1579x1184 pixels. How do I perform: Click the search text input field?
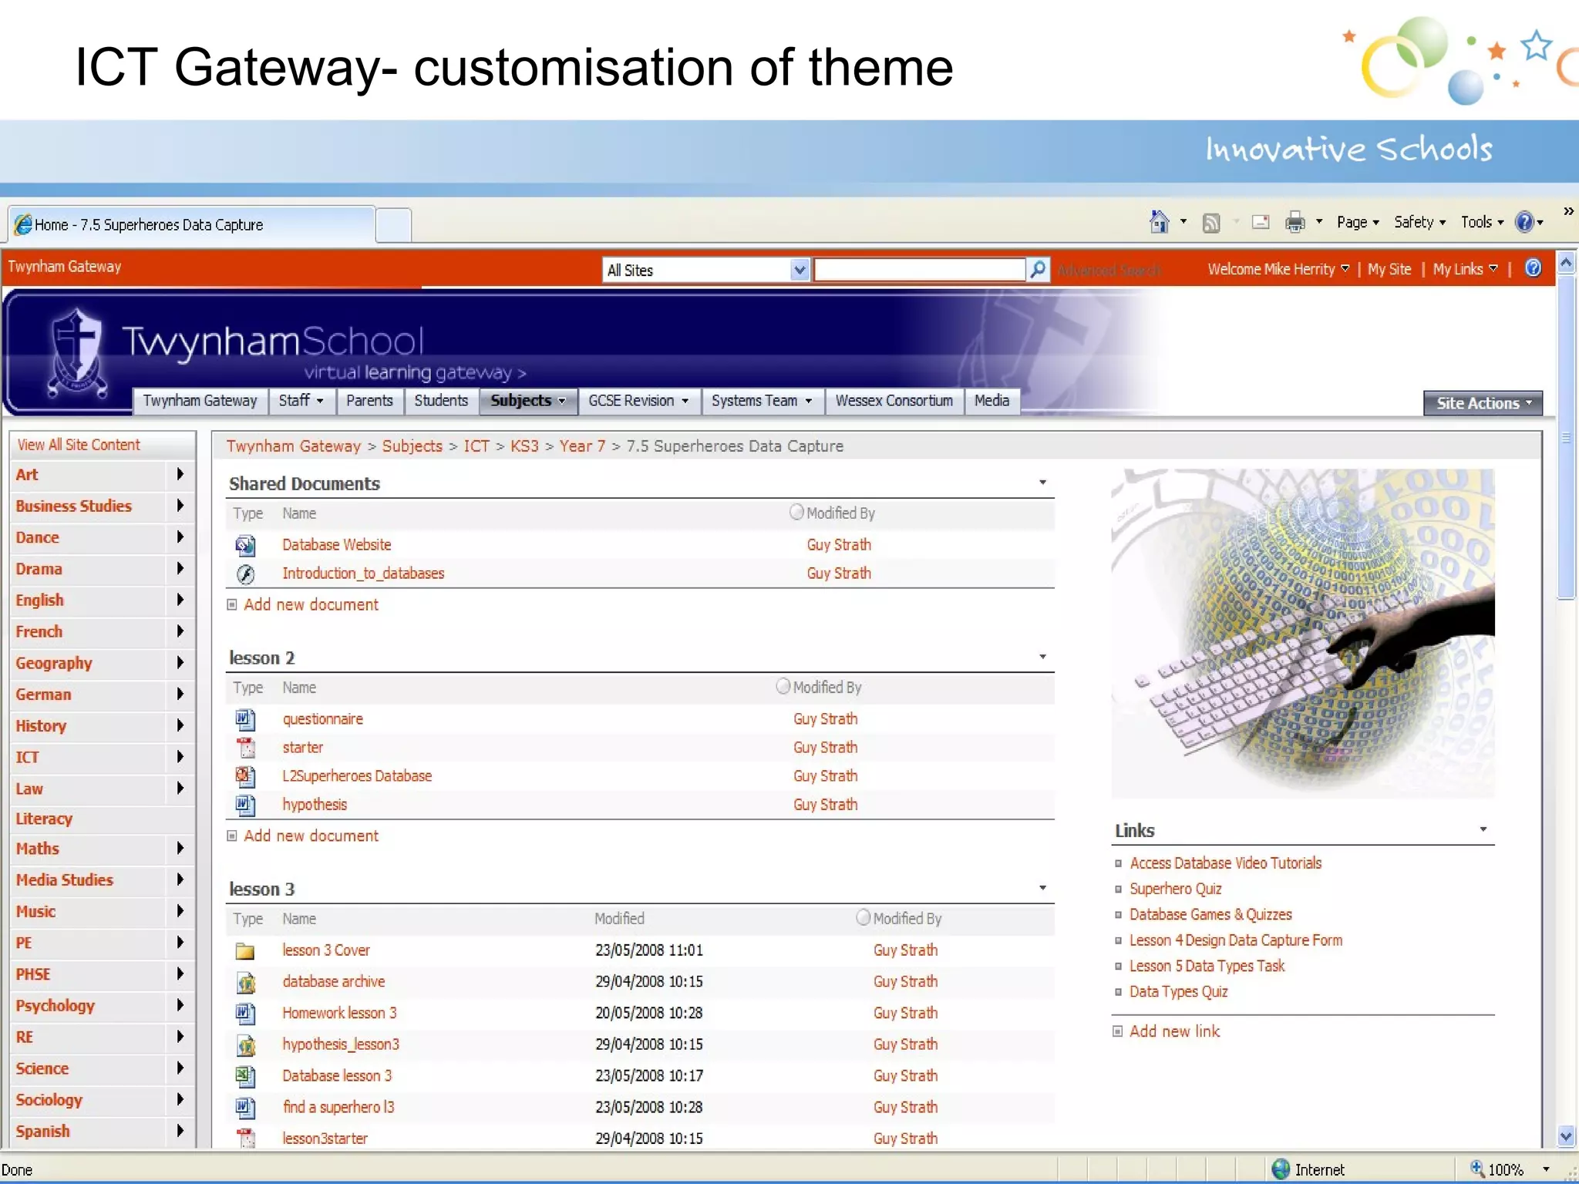pos(920,270)
